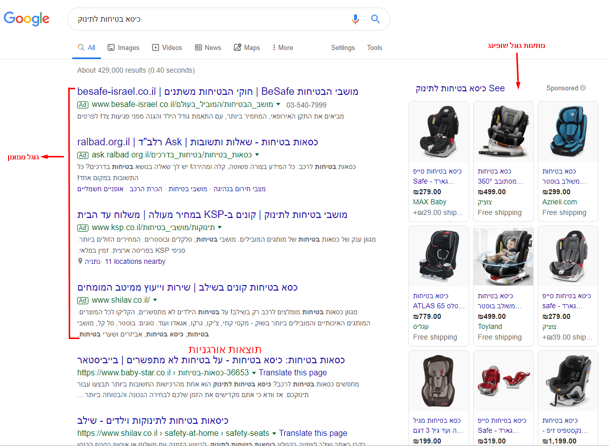Switch to the Images tab
Image resolution: width=609 pixels, height=446 pixels.
(x=123, y=47)
